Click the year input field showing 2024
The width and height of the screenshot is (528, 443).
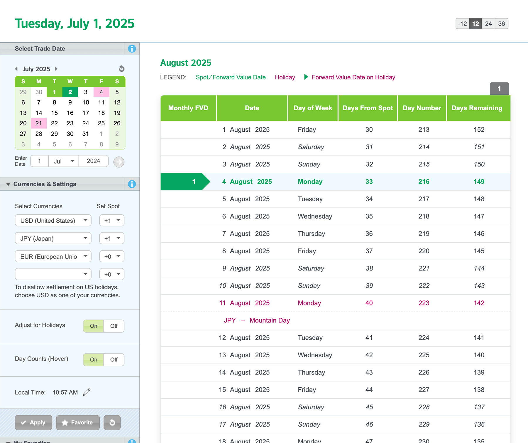93,161
